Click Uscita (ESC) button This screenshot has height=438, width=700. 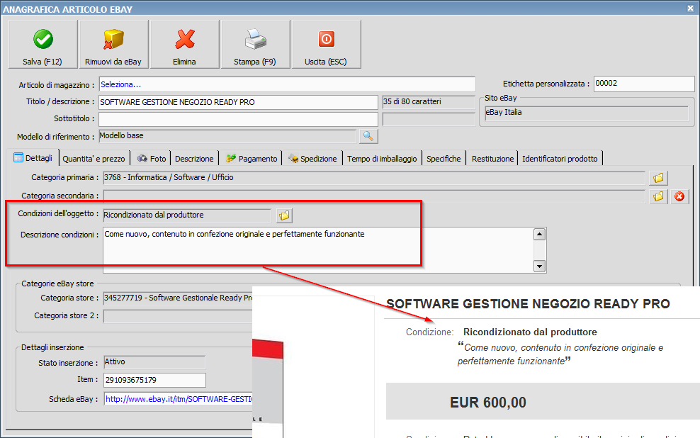tap(326, 44)
